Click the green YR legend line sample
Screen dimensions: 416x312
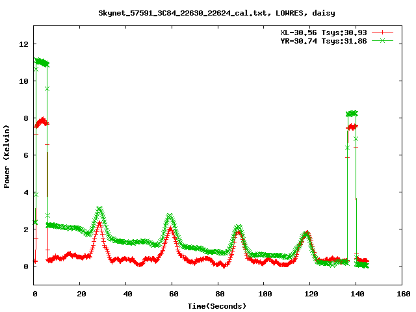tap(382, 41)
